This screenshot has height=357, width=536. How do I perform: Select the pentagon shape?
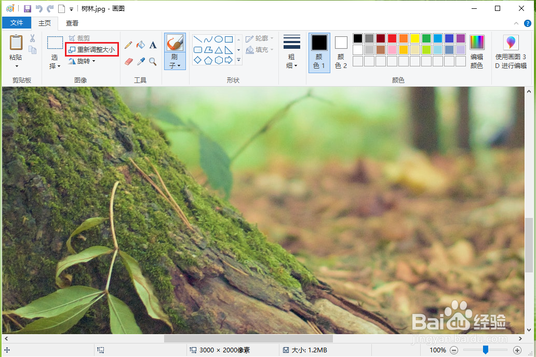pyautogui.click(x=208, y=61)
